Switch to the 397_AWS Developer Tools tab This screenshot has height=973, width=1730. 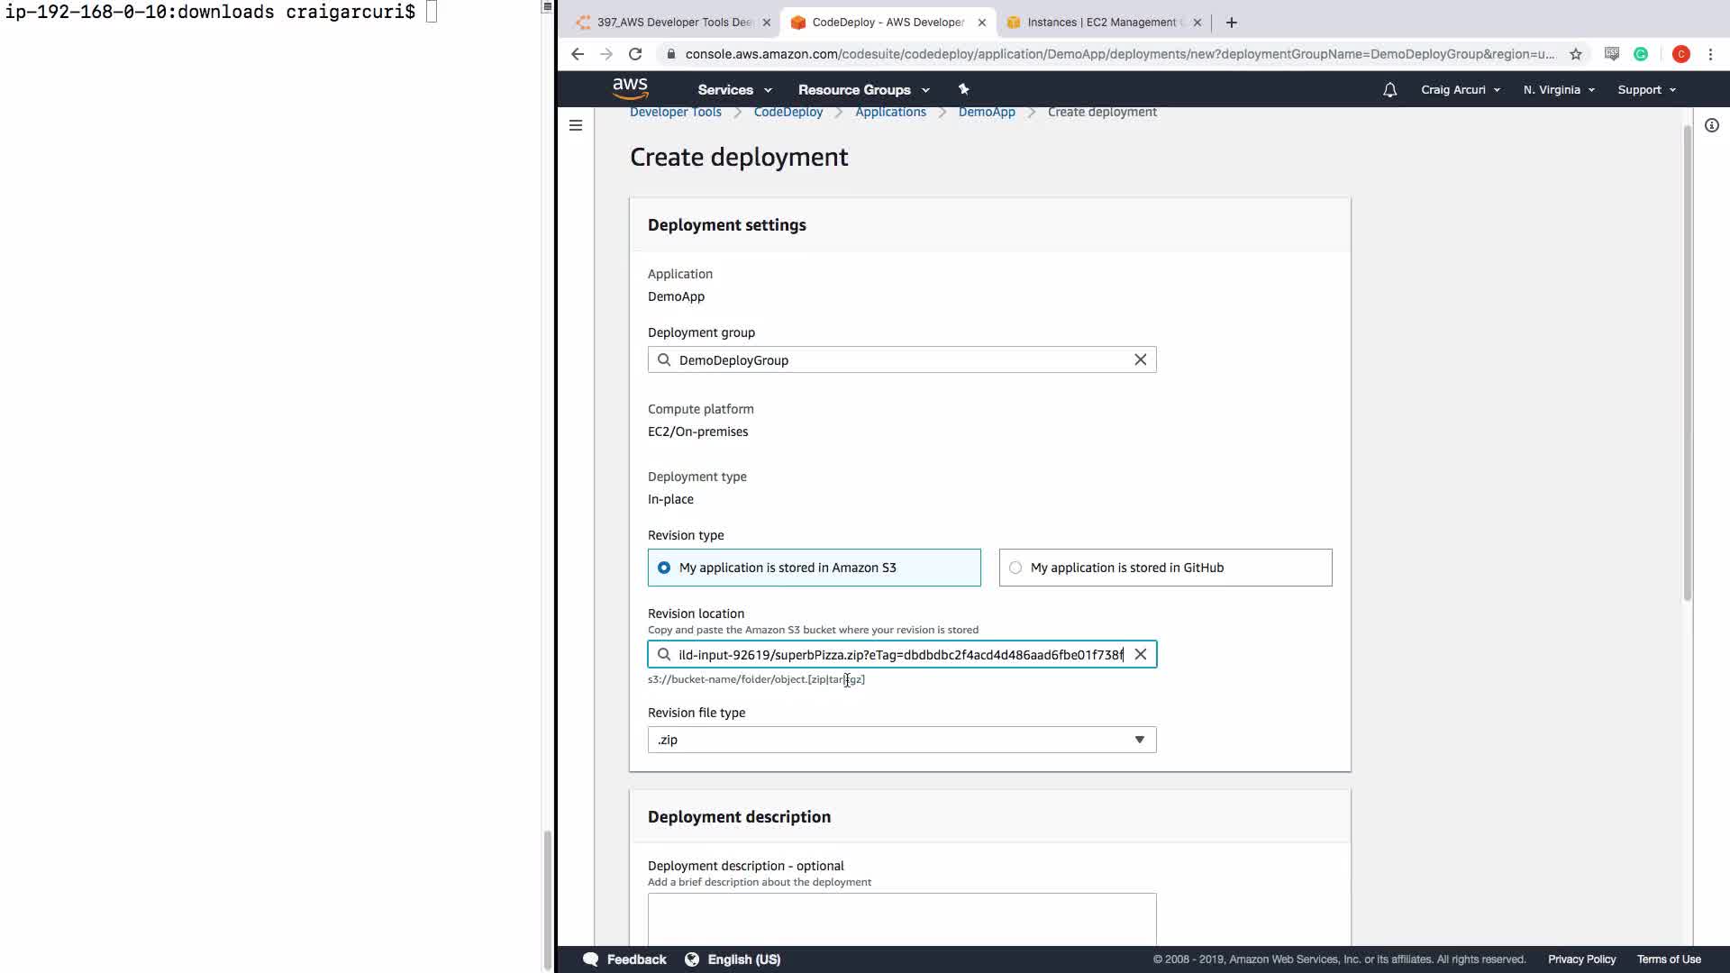(673, 23)
